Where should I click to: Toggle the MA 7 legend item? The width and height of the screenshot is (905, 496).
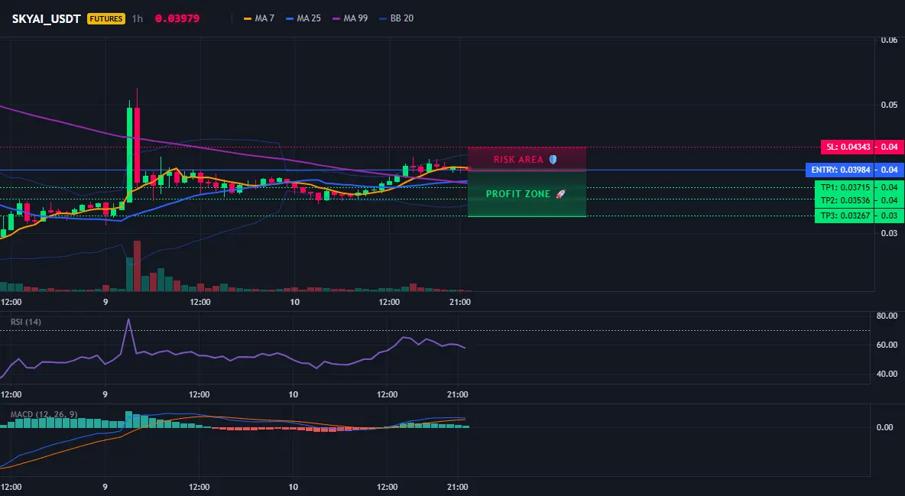point(258,18)
